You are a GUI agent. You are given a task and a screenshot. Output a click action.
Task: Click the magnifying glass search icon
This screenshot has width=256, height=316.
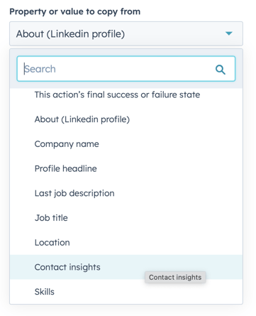click(x=221, y=70)
